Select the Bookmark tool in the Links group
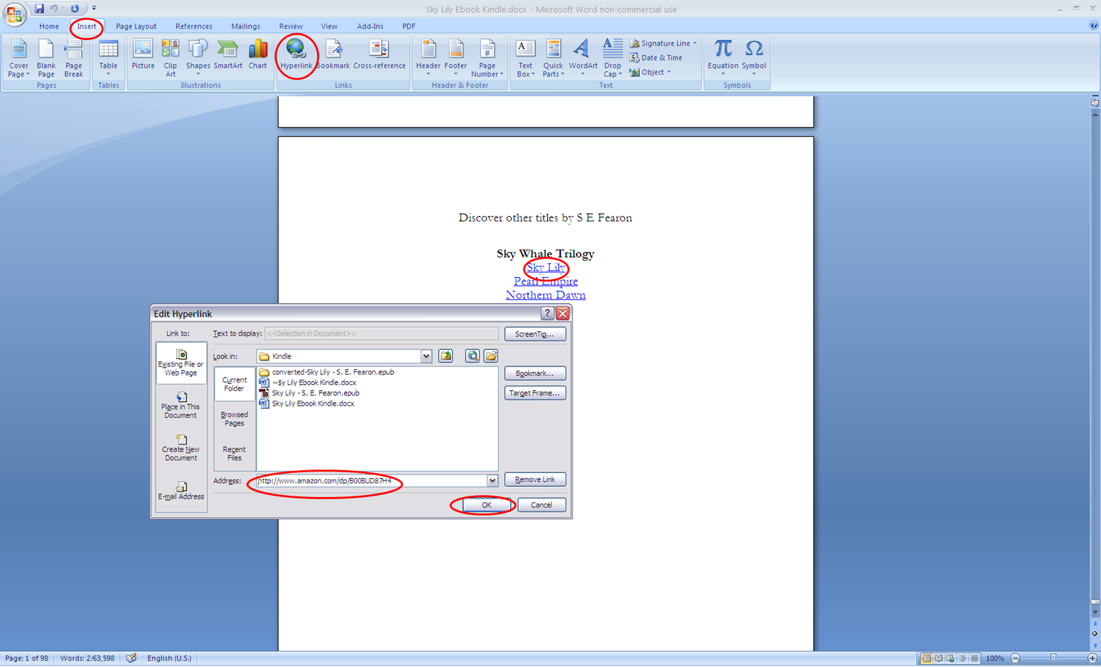The image size is (1101, 667). pyautogui.click(x=334, y=55)
